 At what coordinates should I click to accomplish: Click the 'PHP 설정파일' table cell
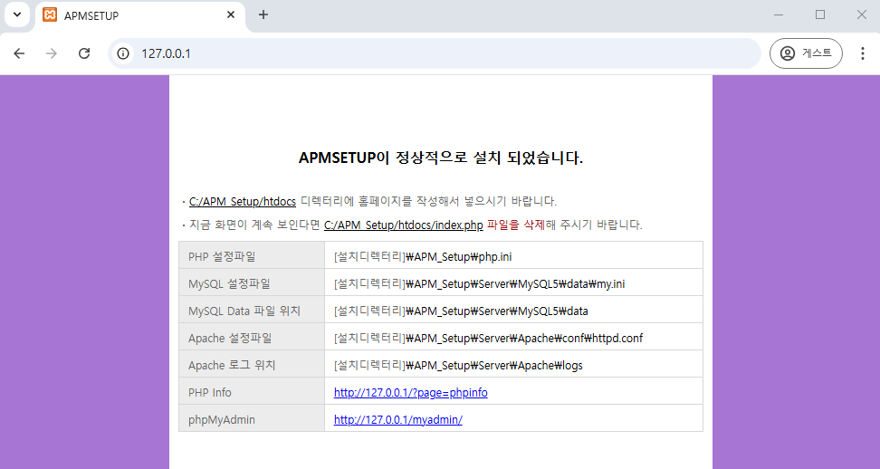[252, 255]
